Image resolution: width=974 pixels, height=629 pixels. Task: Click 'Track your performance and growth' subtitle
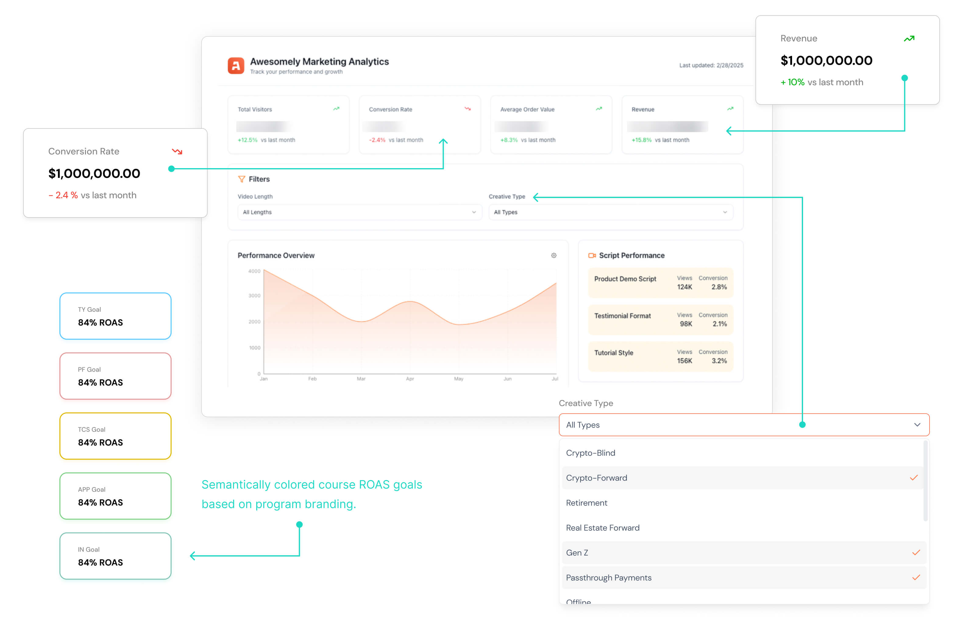click(296, 72)
